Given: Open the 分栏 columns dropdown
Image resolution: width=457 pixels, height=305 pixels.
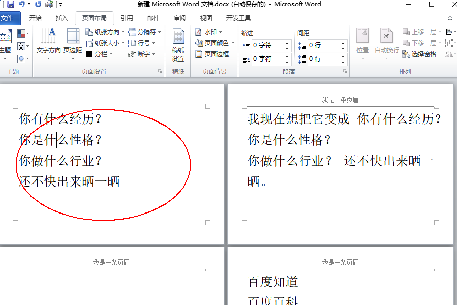Looking at the screenshot, I should [99, 54].
